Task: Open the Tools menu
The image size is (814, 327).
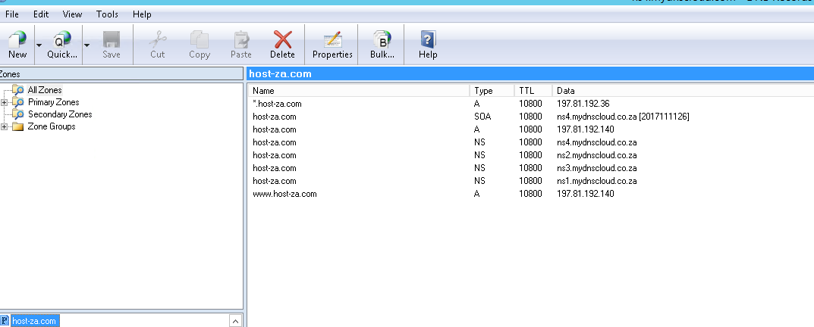Action: [107, 14]
